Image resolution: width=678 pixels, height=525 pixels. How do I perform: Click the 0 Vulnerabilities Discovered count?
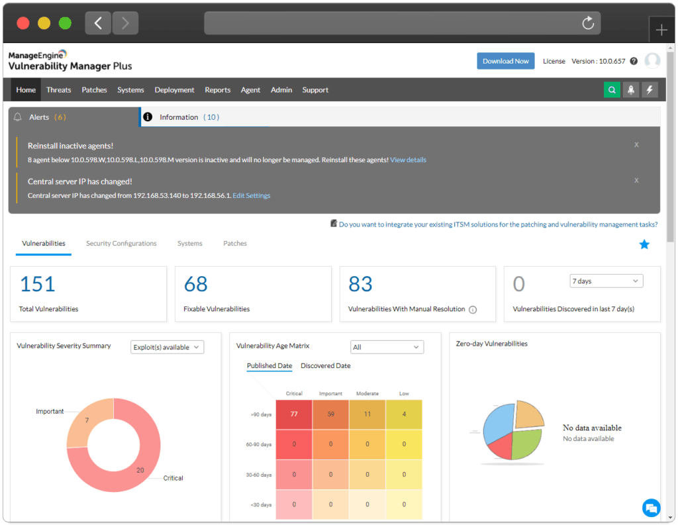point(518,284)
